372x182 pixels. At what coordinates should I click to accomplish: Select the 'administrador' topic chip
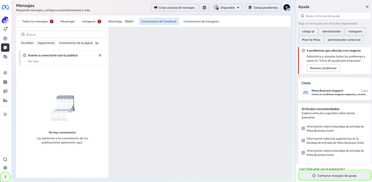coord(331,31)
